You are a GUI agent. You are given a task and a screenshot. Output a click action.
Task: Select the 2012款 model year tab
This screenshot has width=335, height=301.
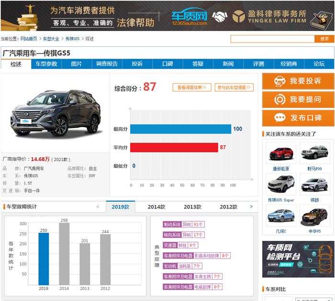pyautogui.click(x=229, y=206)
